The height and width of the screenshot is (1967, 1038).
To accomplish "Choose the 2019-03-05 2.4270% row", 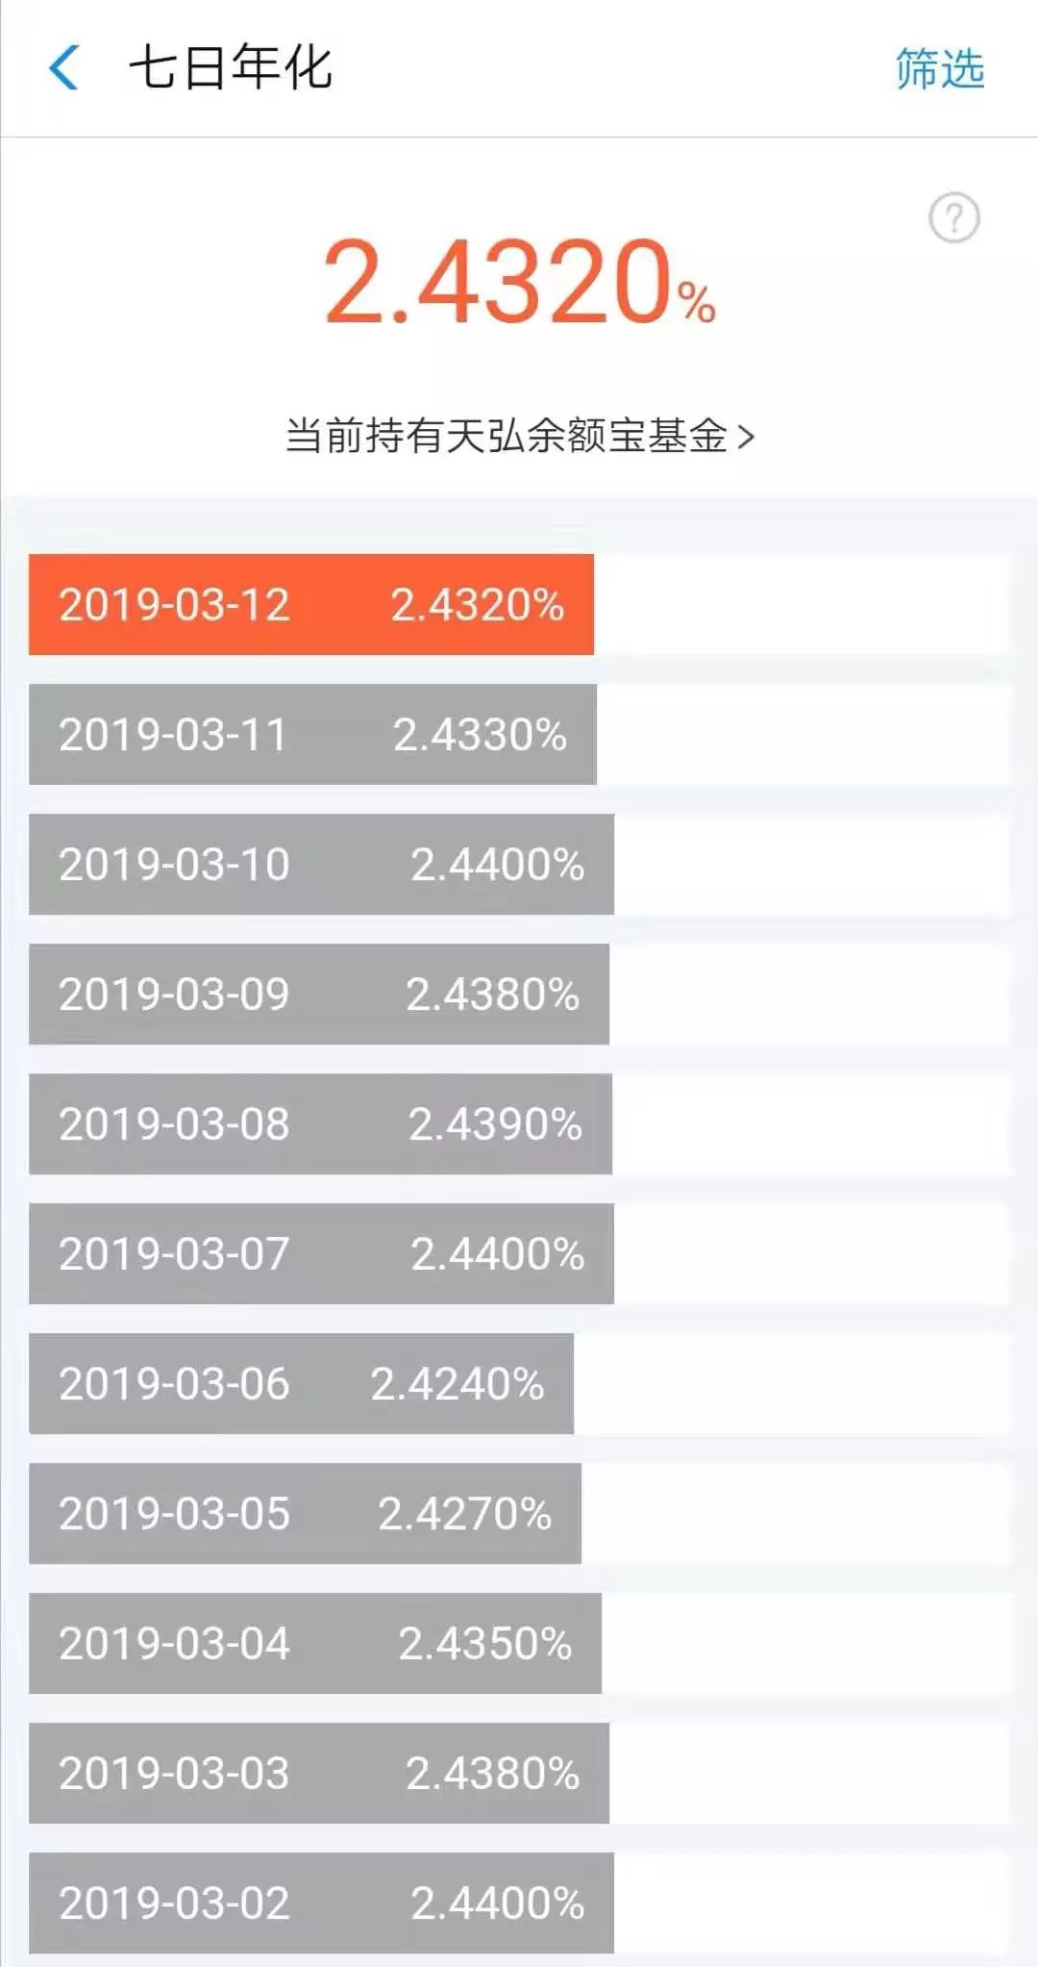I will point(305,1514).
